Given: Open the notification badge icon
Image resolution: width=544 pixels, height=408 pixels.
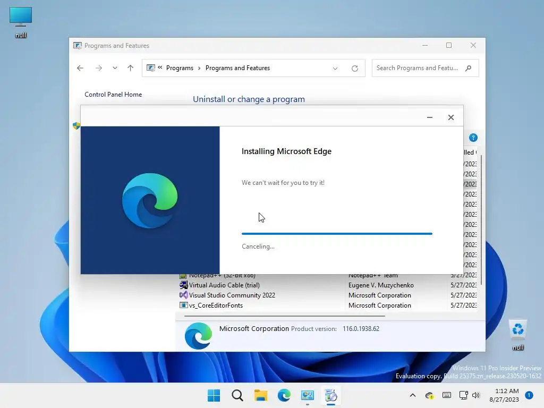Looking at the screenshot, I should pos(529,395).
